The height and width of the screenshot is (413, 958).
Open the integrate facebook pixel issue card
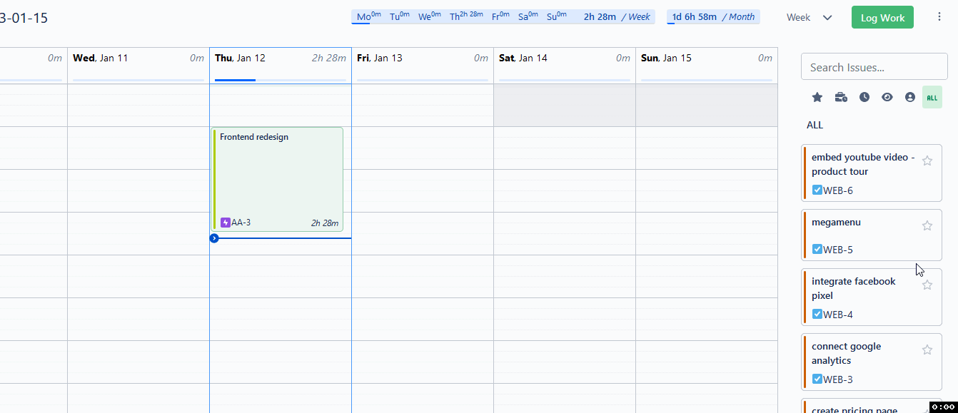click(x=872, y=297)
